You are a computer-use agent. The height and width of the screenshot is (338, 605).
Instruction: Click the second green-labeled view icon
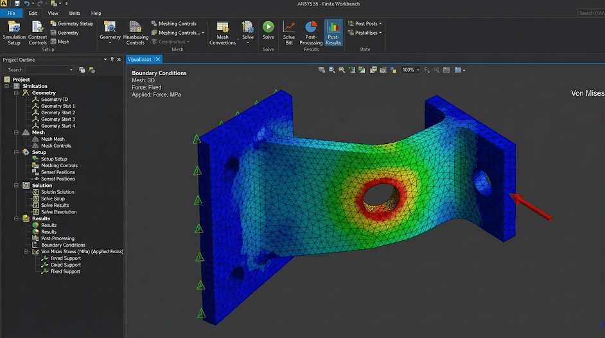tap(362, 70)
